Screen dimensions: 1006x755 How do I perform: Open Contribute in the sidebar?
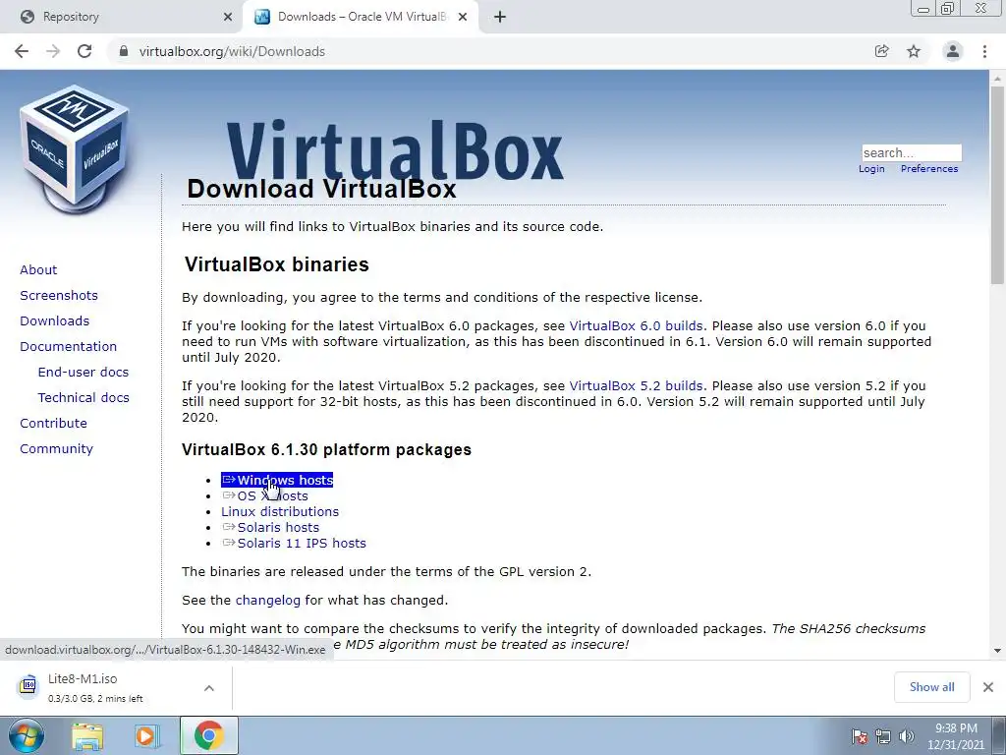53,424
